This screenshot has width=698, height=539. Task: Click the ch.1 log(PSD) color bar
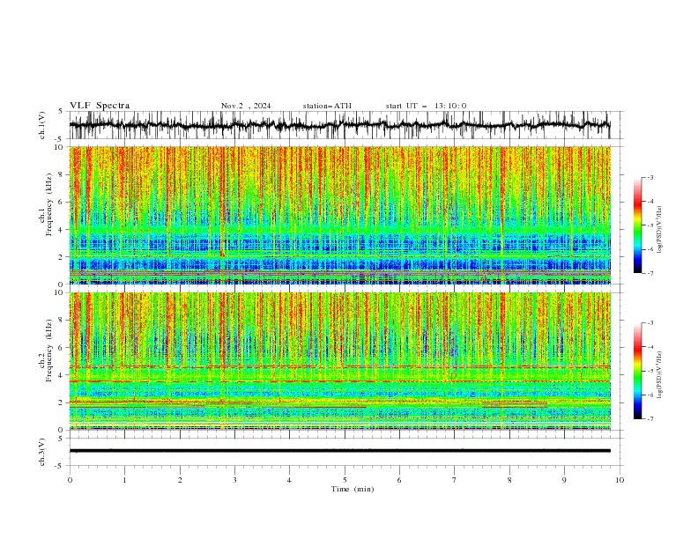(637, 225)
